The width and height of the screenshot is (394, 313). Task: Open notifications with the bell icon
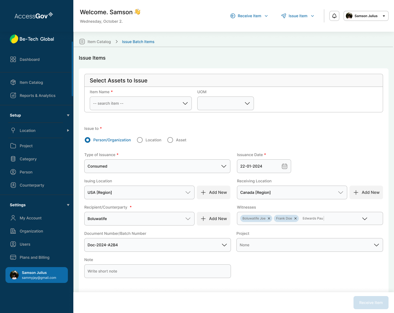coord(334,16)
